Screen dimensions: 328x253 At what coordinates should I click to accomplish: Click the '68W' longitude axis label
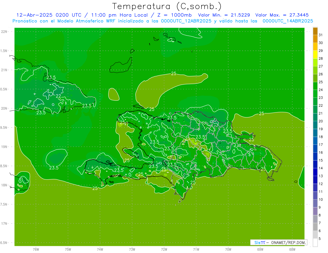292,249
